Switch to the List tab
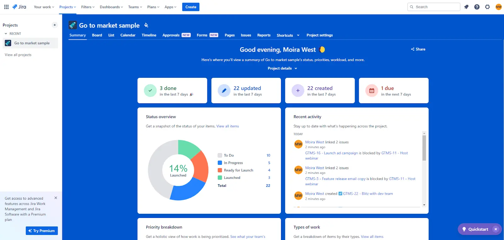 111,35
